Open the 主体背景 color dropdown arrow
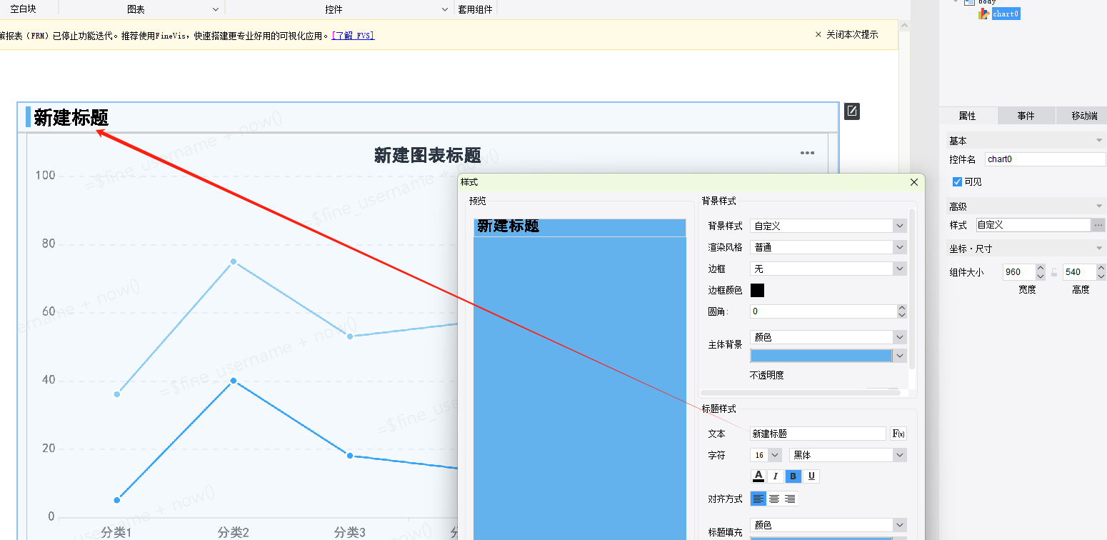The width and height of the screenshot is (1107, 540). click(900, 355)
